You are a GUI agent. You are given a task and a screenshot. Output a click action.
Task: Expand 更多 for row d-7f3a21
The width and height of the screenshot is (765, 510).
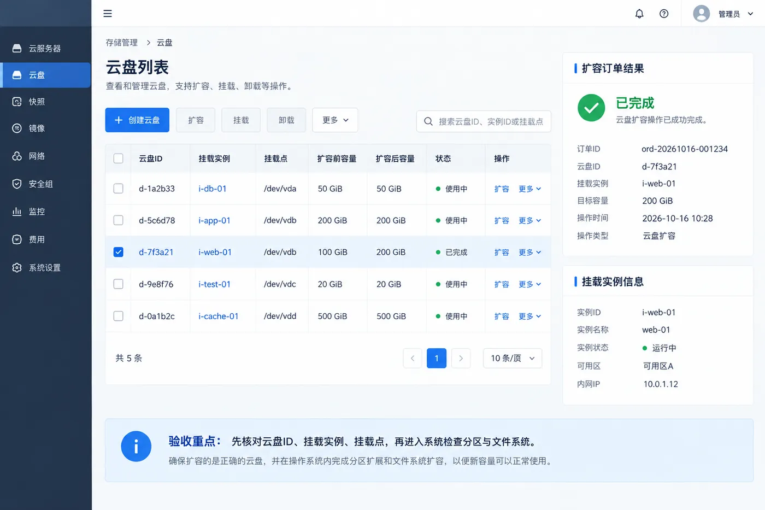coord(529,252)
